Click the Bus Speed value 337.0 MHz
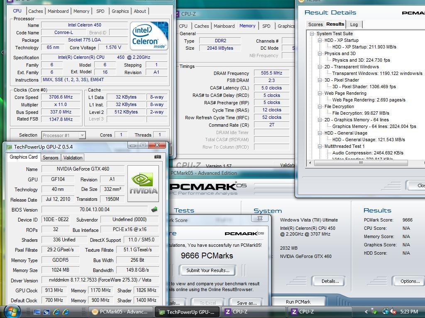425x318 pixels. point(61,112)
